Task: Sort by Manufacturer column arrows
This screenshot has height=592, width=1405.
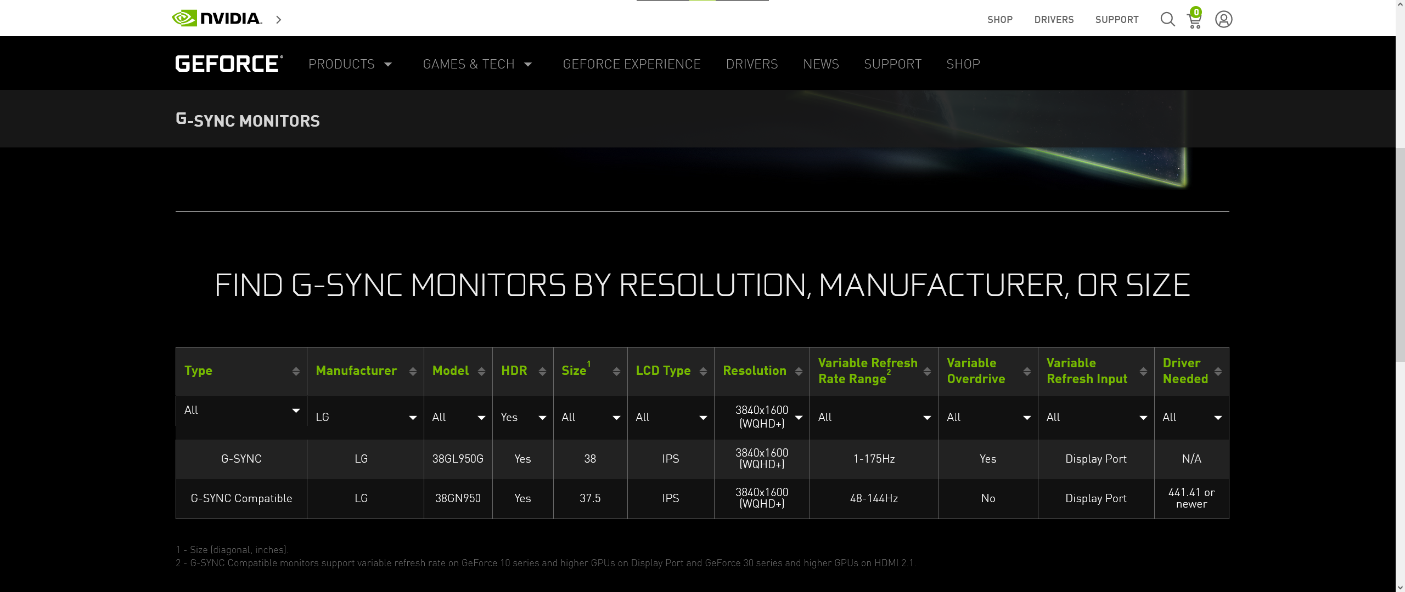Action: [x=413, y=371]
